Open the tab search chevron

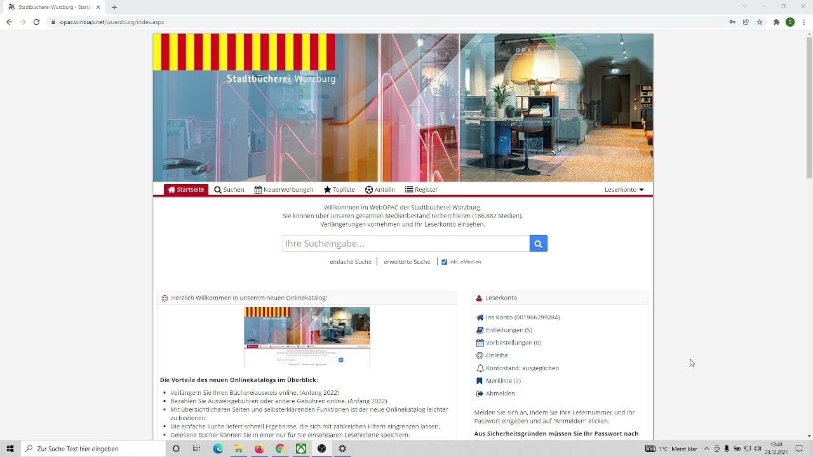click(x=744, y=6)
